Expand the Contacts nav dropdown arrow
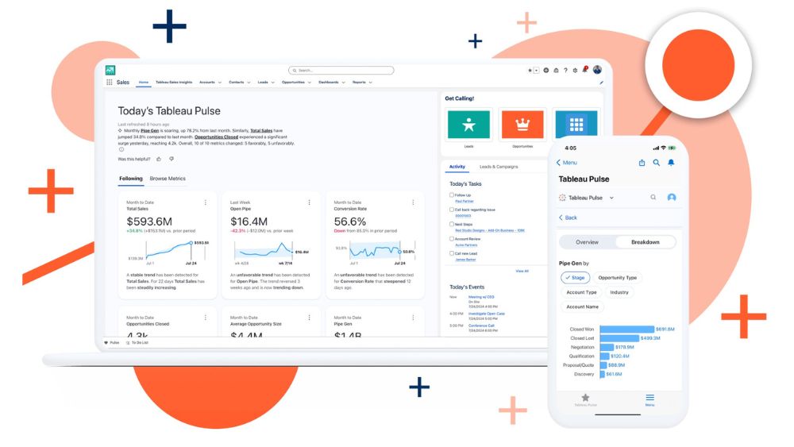The image size is (794, 447). point(249,83)
